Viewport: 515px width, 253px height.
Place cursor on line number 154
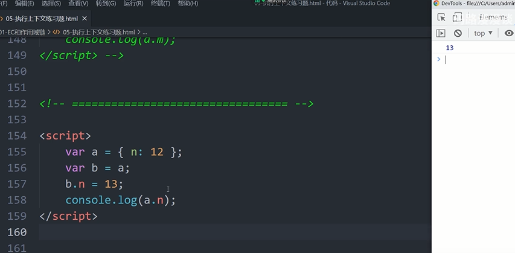[17, 136]
